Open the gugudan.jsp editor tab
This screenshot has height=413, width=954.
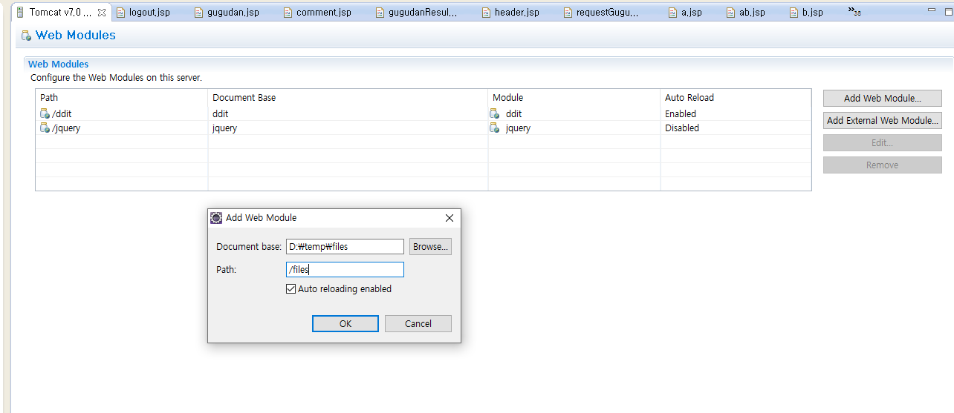coord(226,13)
